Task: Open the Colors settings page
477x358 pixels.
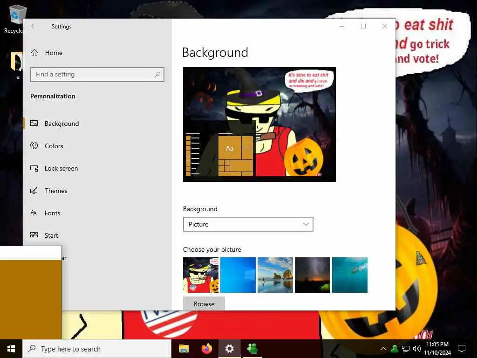Action: (x=97, y=146)
